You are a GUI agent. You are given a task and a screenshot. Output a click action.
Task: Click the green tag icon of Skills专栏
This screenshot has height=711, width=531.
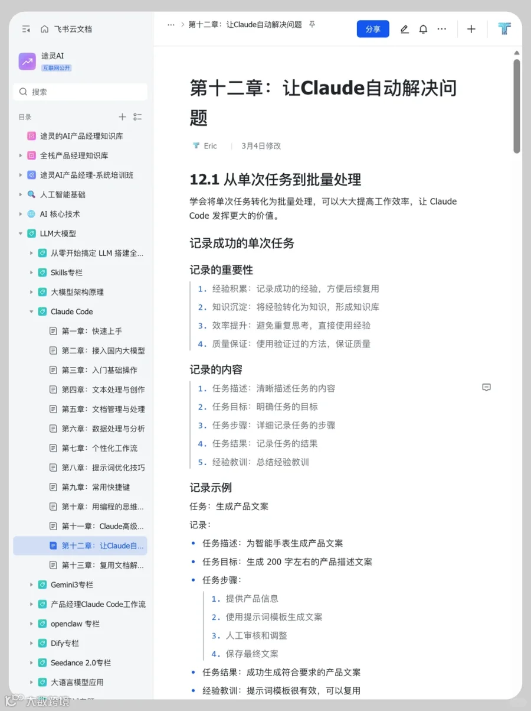[42, 272]
